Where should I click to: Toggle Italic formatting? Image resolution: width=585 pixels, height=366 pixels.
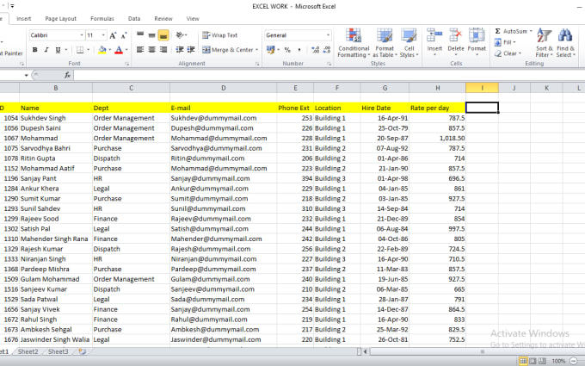click(x=46, y=50)
